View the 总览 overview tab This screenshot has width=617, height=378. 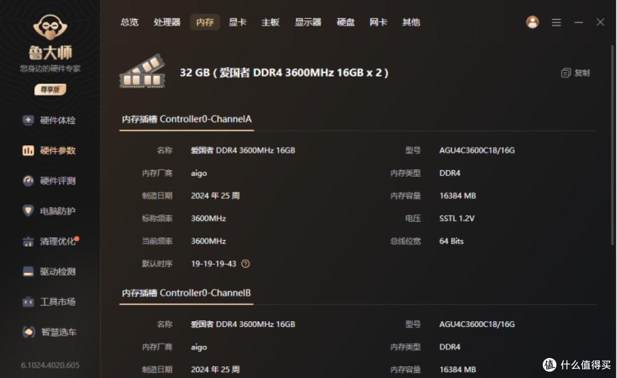click(x=129, y=22)
